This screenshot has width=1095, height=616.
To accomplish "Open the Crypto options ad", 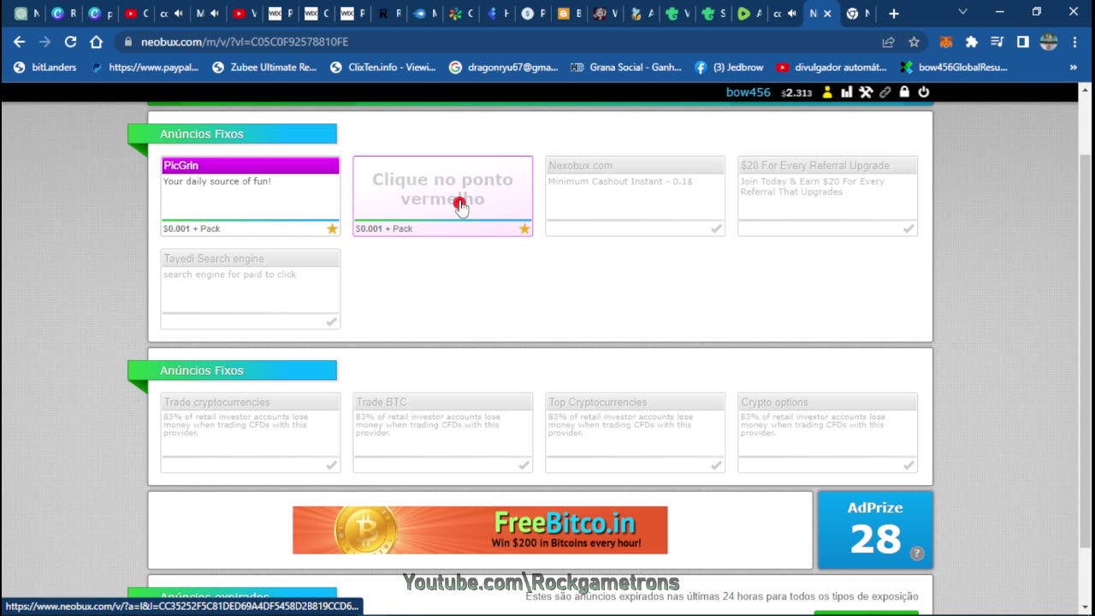I will [x=828, y=433].
